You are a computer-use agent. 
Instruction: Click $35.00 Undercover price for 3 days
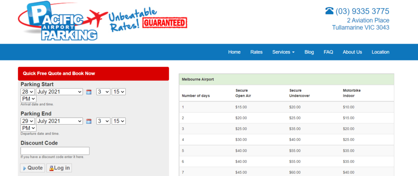coord(295,129)
